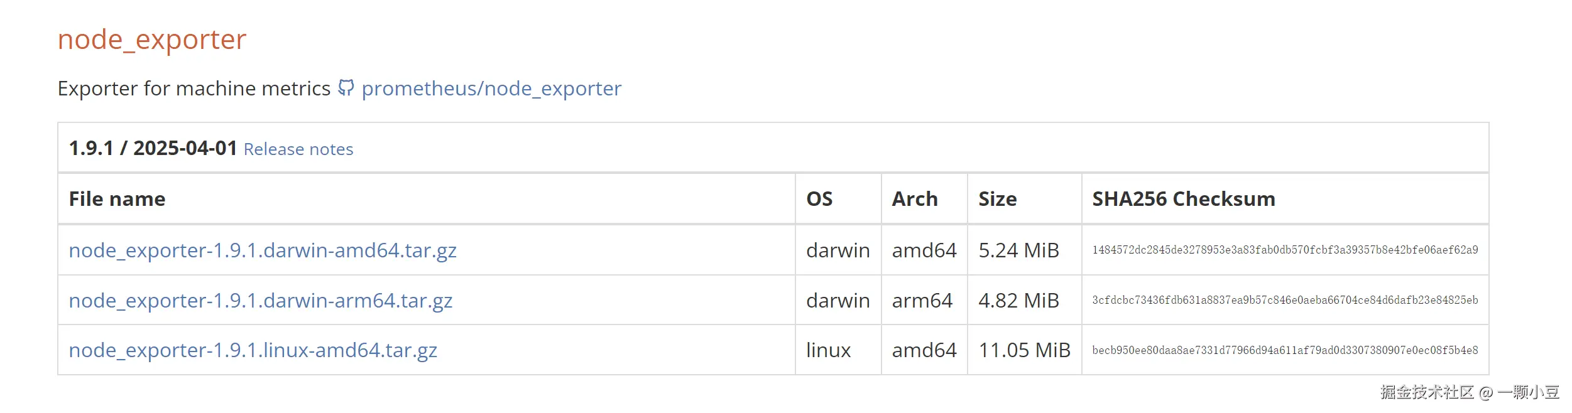Click the Arch column header
1572x413 pixels.
915,199
